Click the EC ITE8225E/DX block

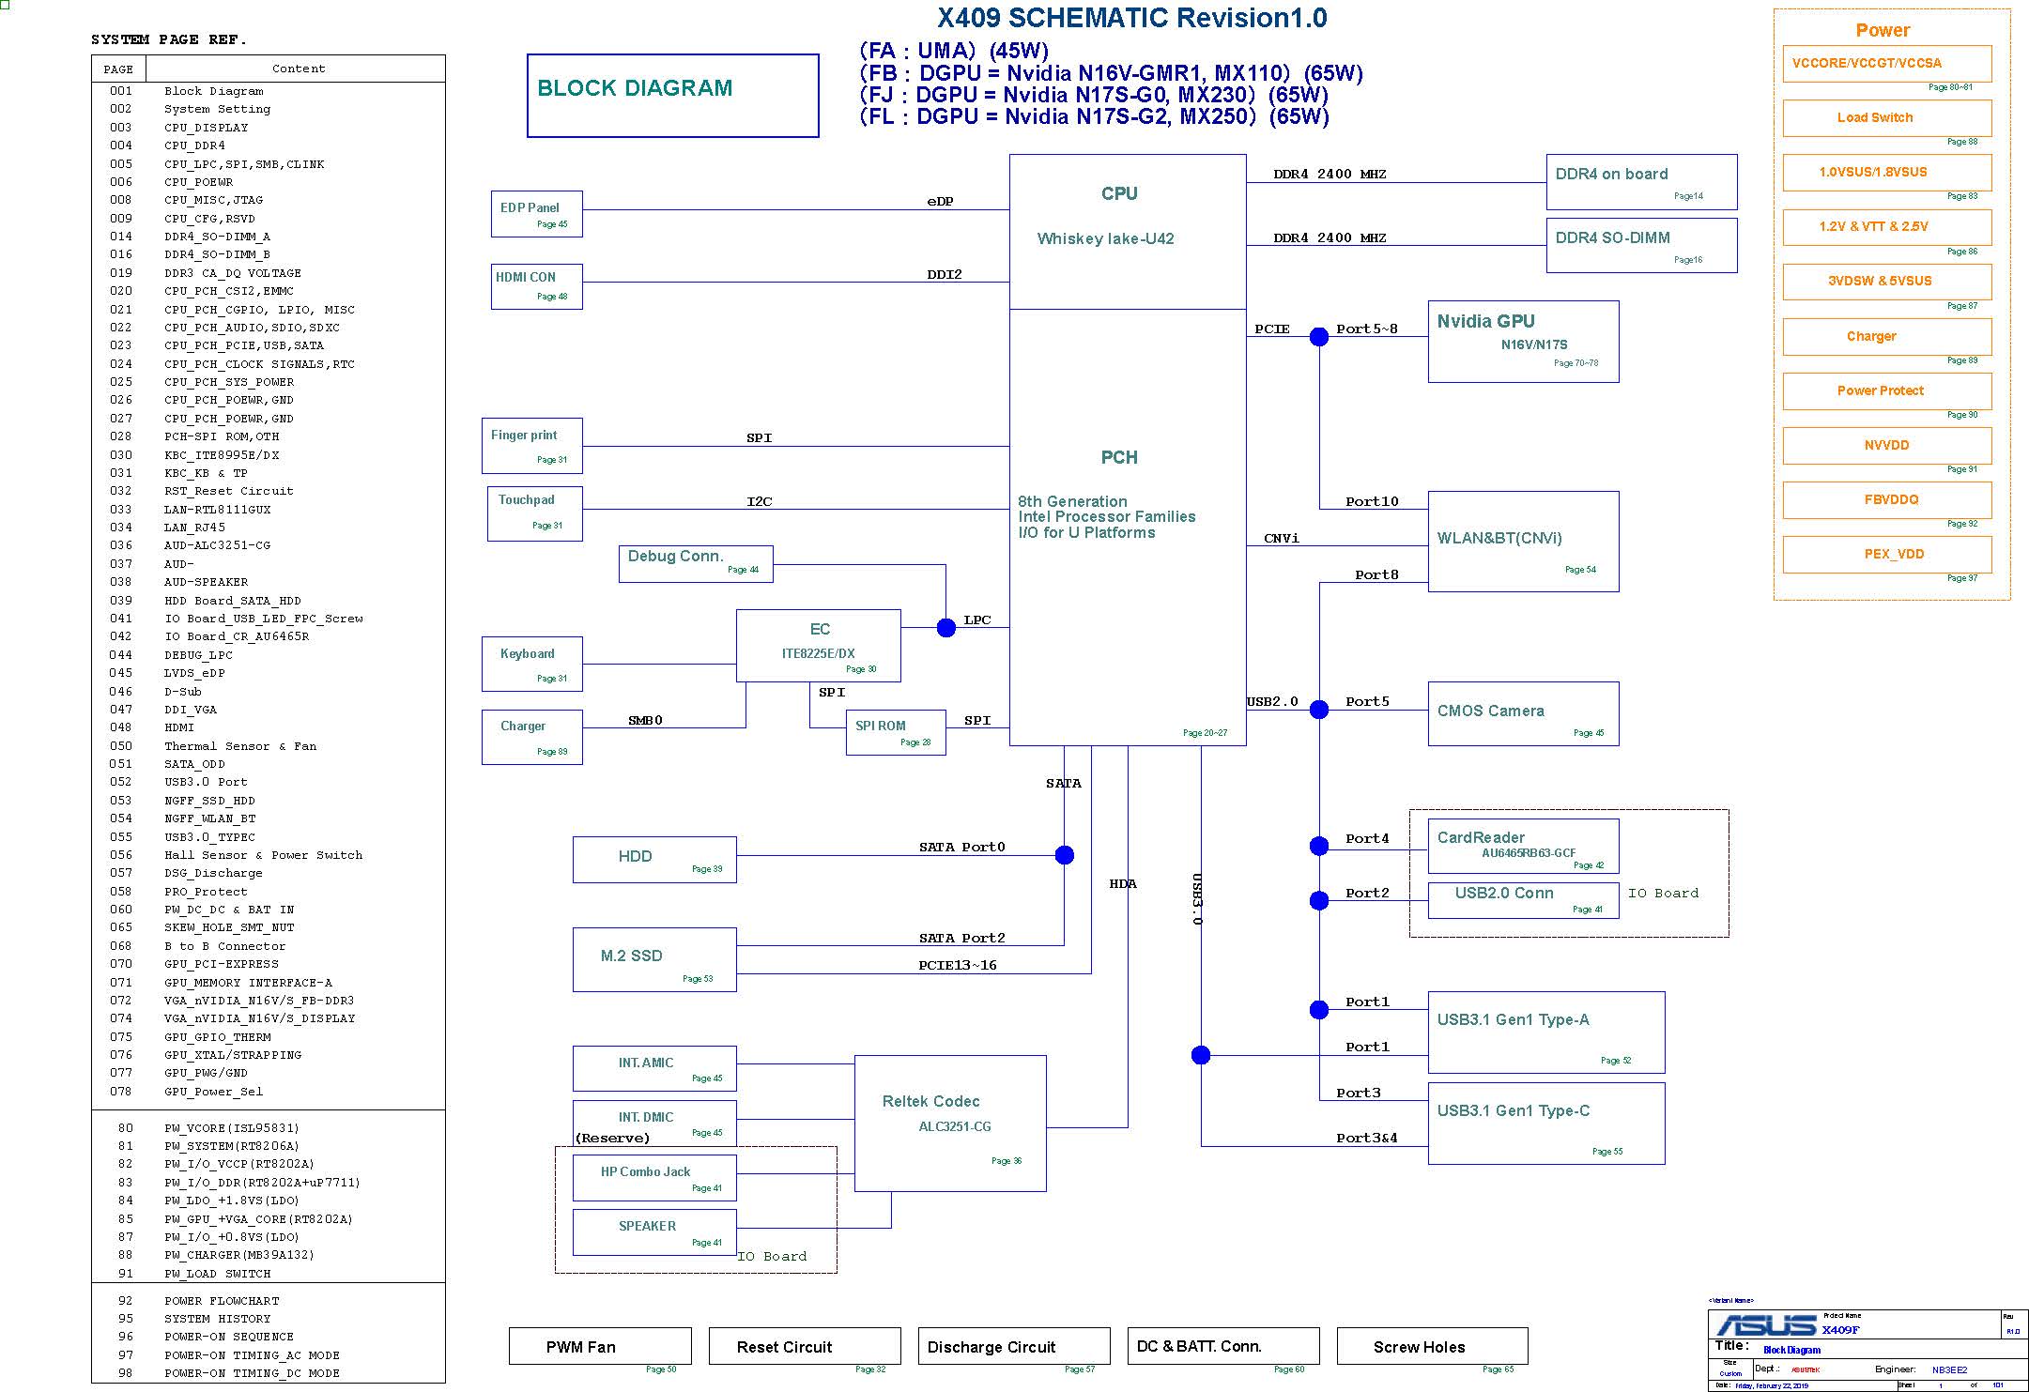[x=818, y=645]
